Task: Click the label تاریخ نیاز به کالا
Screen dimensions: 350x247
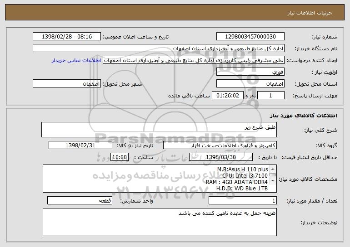Action: point(135,145)
